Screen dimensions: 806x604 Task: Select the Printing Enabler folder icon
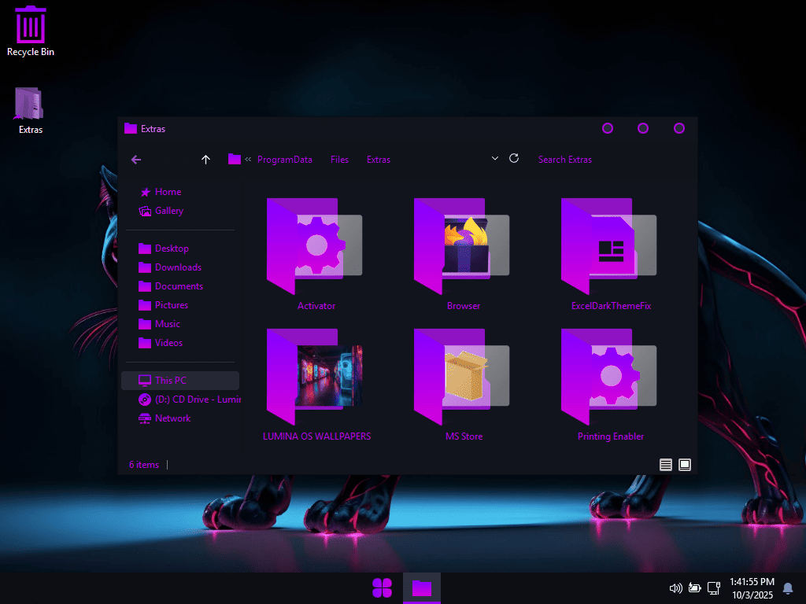click(609, 377)
